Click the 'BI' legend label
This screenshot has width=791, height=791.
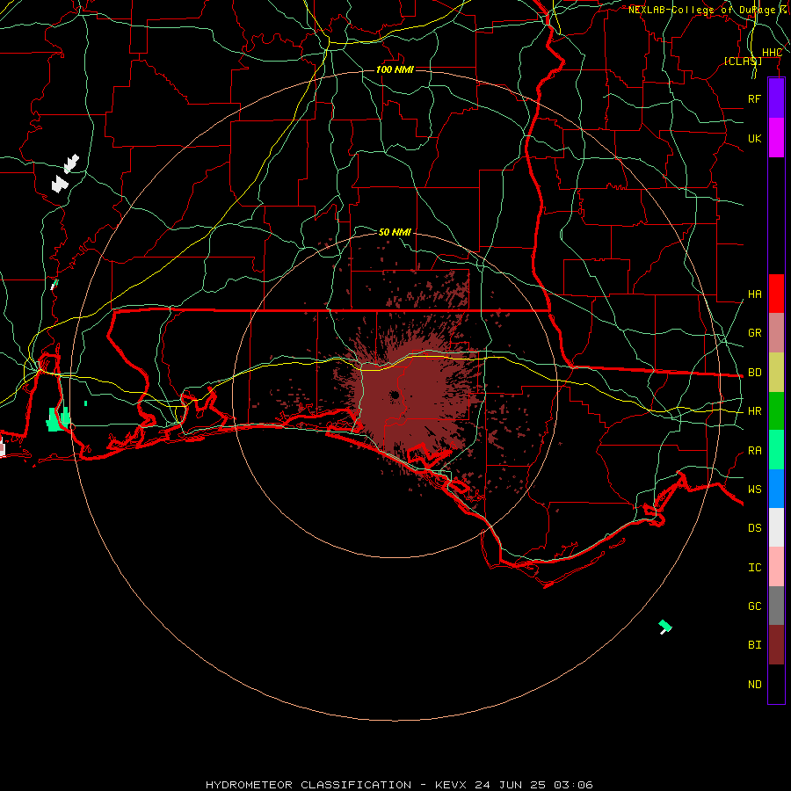point(754,645)
